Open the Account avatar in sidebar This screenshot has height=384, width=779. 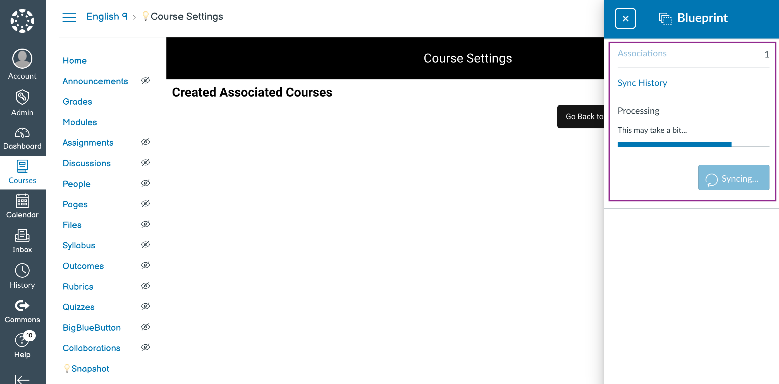(22, 59)
